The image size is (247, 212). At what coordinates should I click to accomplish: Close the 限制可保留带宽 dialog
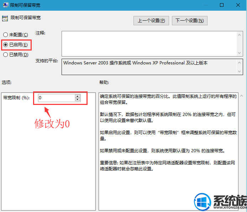point(238,5)
